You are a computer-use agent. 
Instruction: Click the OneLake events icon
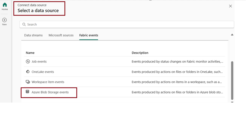(28, 72)
